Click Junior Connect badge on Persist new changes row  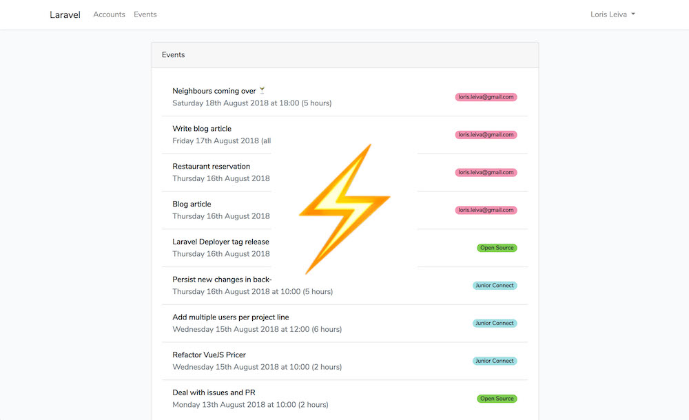(495, 286)
